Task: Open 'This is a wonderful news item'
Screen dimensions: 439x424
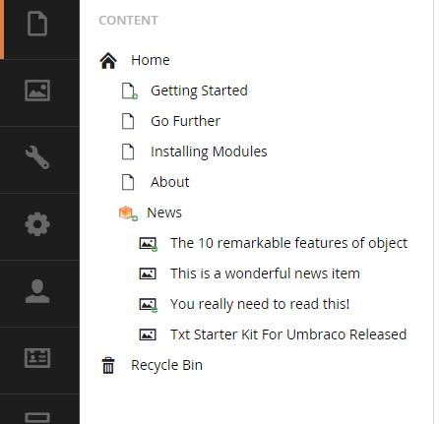Action: click(265, 273)
